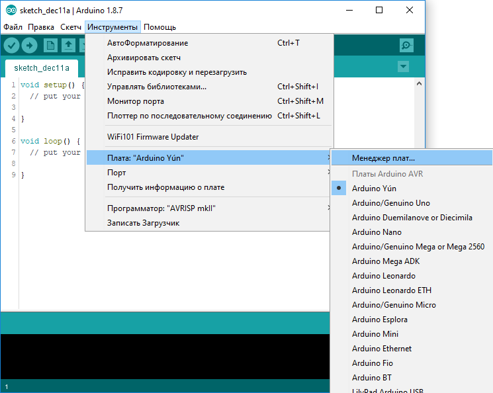Select Arduino BT board
This screenshot has height=393, width=493.
412,378
